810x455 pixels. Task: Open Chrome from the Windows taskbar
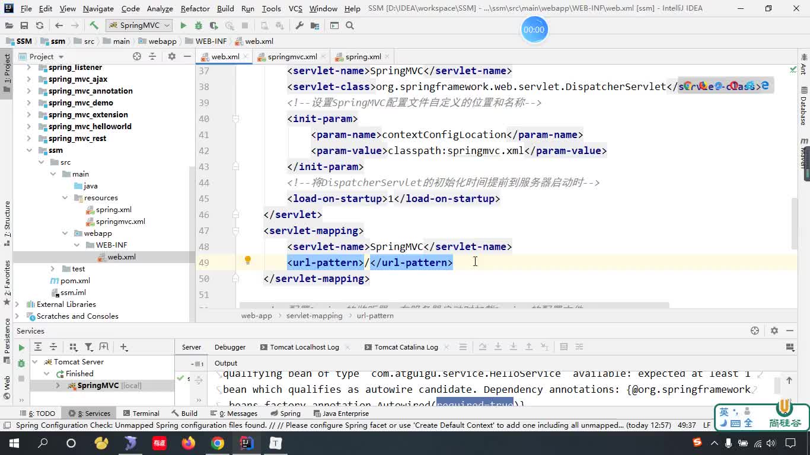tap(218, 443)
